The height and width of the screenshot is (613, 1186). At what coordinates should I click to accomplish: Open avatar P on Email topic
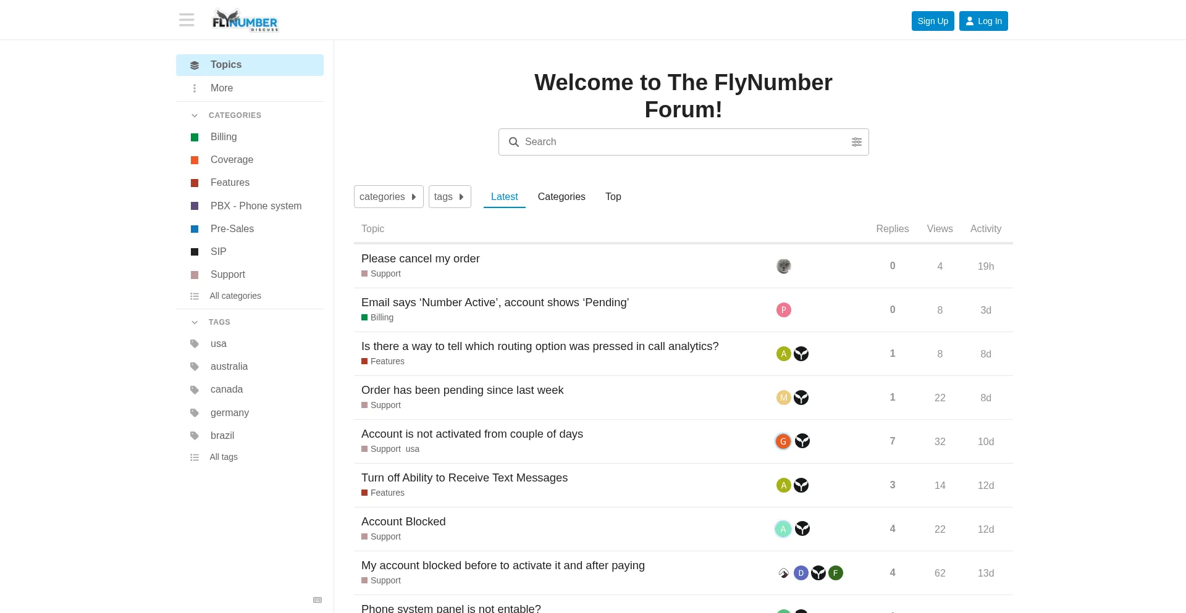coord(783,310)
